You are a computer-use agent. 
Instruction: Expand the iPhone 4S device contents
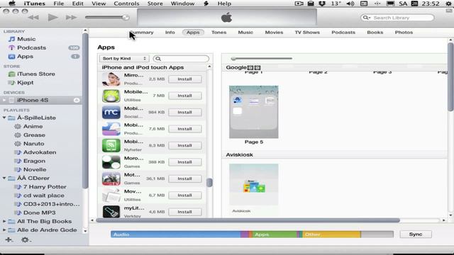(x=4, y=101)
